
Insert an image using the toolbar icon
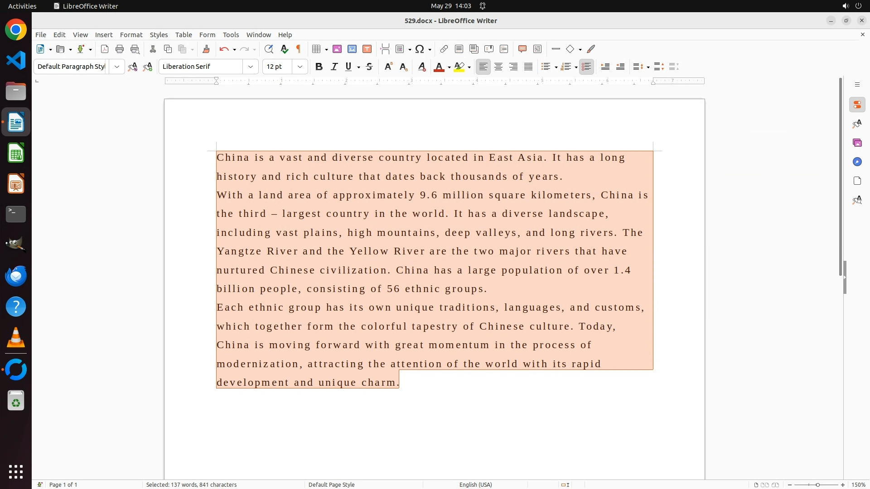337,49
